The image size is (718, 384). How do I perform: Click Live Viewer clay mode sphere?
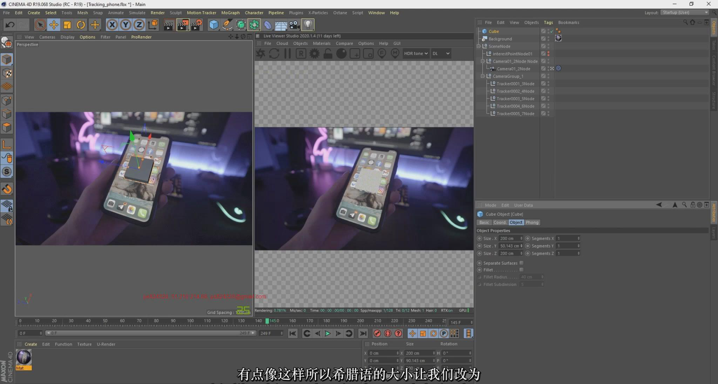[341, 54]
